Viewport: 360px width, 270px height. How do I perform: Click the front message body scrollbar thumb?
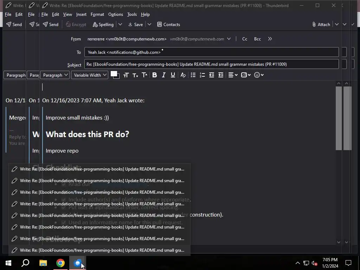coord(339,118)
